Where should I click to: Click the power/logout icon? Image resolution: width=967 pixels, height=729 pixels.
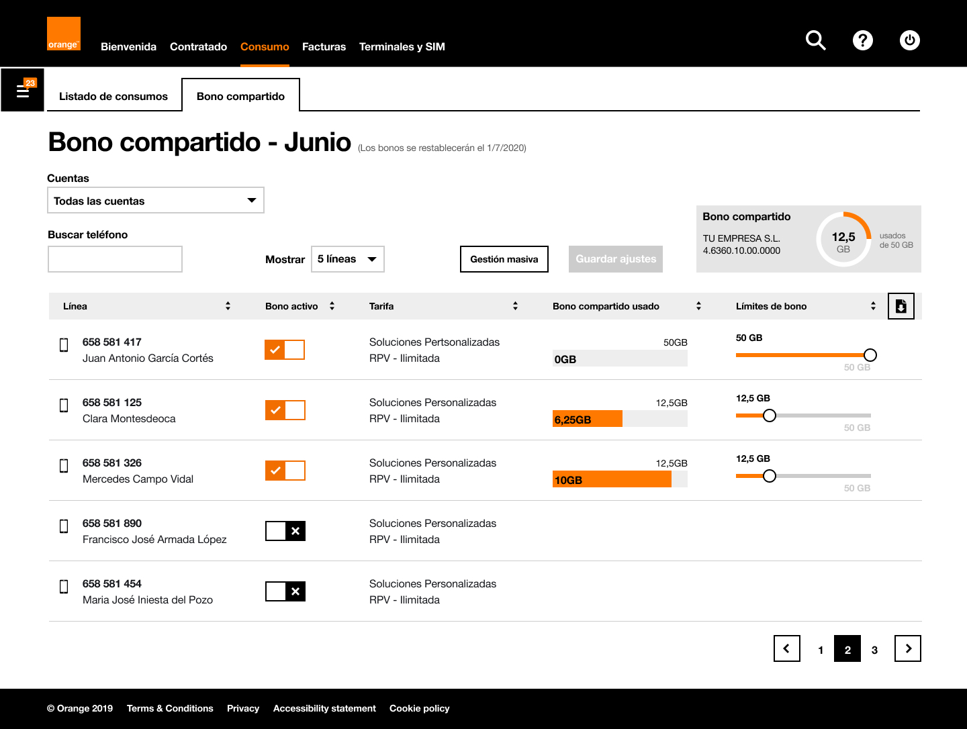pos(910,40)
